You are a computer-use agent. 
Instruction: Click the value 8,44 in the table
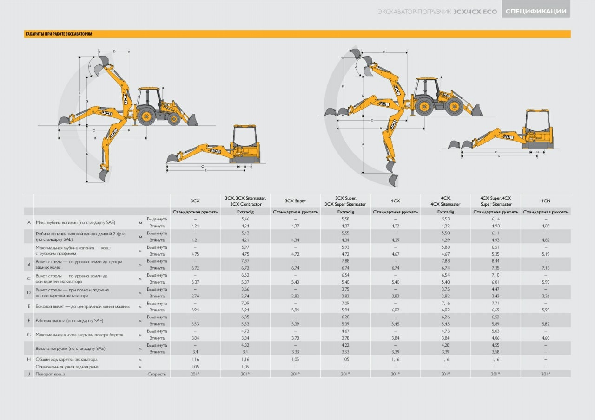tap(496, 261)
